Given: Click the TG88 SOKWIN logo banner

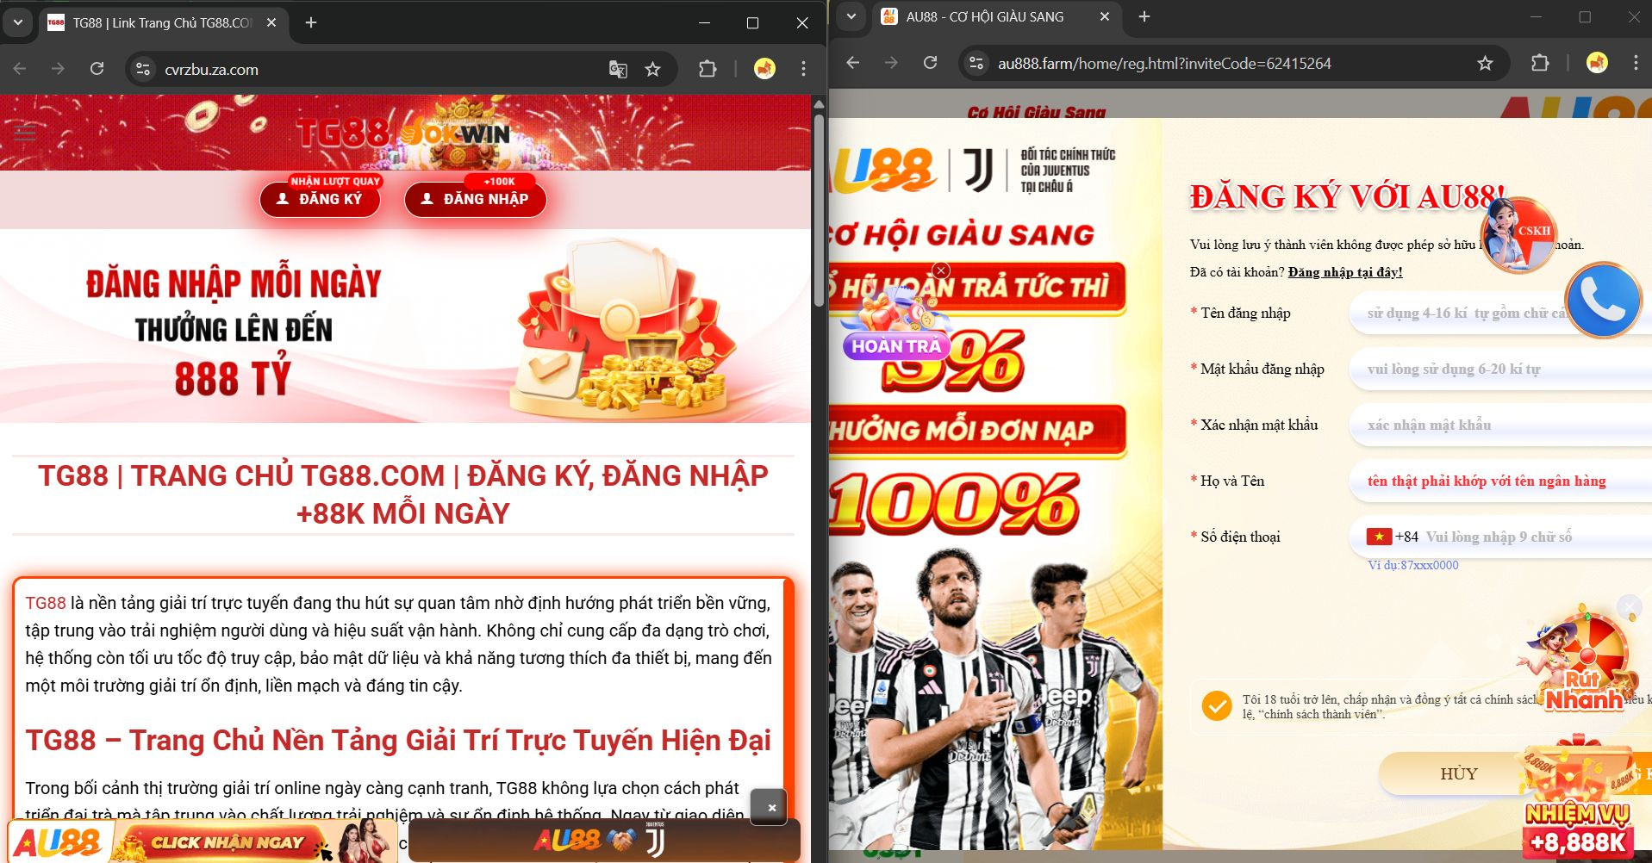Looking at the screenshot, I should coord(403,133).
